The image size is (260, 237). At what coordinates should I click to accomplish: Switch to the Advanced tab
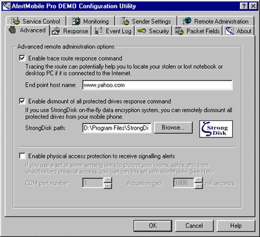pyautogui.click(x=28, y=30)
